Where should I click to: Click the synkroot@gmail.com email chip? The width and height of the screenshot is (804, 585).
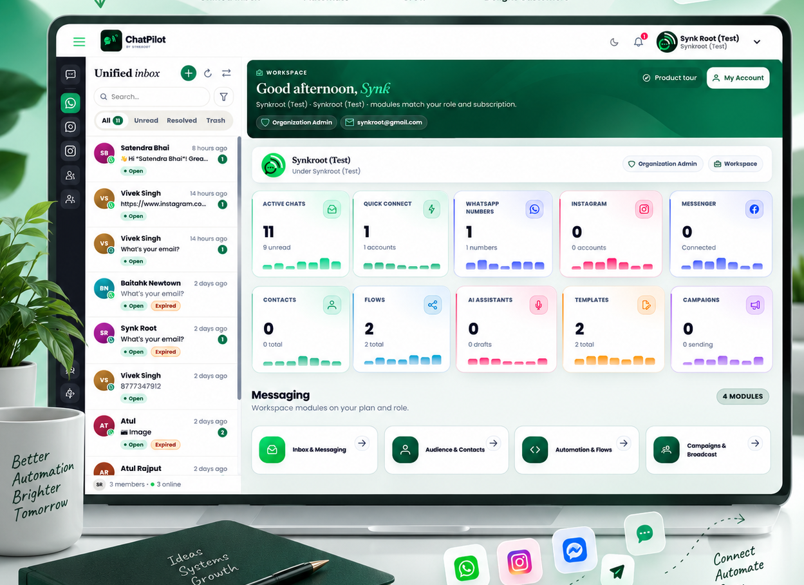pos(384,122)
